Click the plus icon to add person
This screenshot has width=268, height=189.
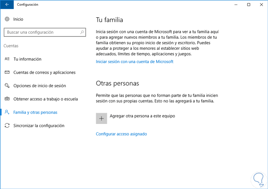[x=101, y=118]
